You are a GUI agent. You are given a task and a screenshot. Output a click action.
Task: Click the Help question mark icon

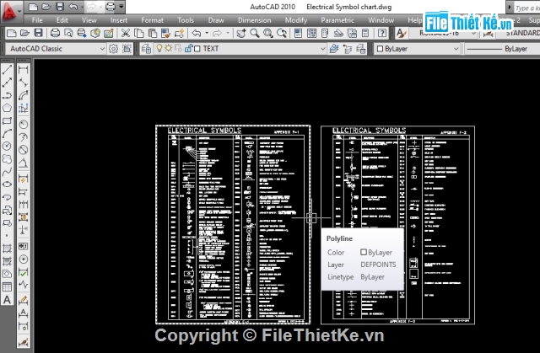click(x=382, y=33)
